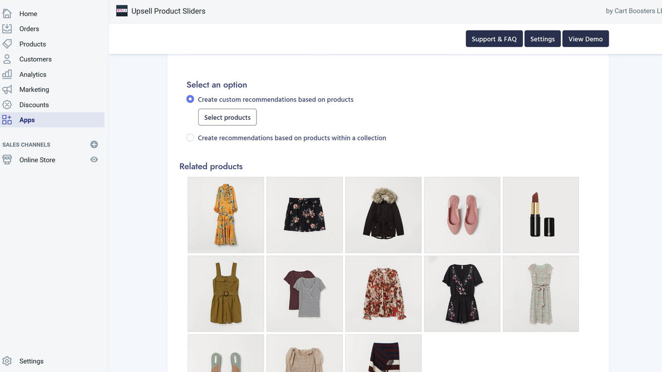Select the lipstick product thumbnail
Viewport: 662px width, 372px height.
click(540, 215)
